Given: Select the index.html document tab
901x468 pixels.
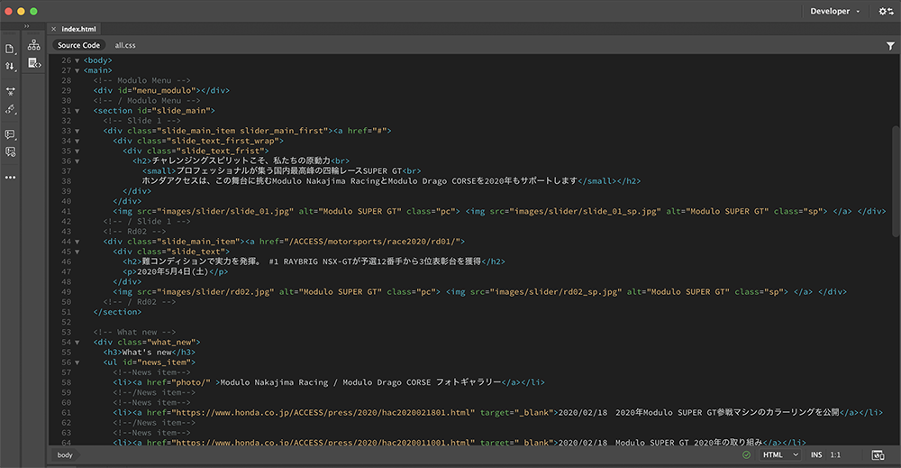Looking at the screenshot, I should [x=78, y=29].
